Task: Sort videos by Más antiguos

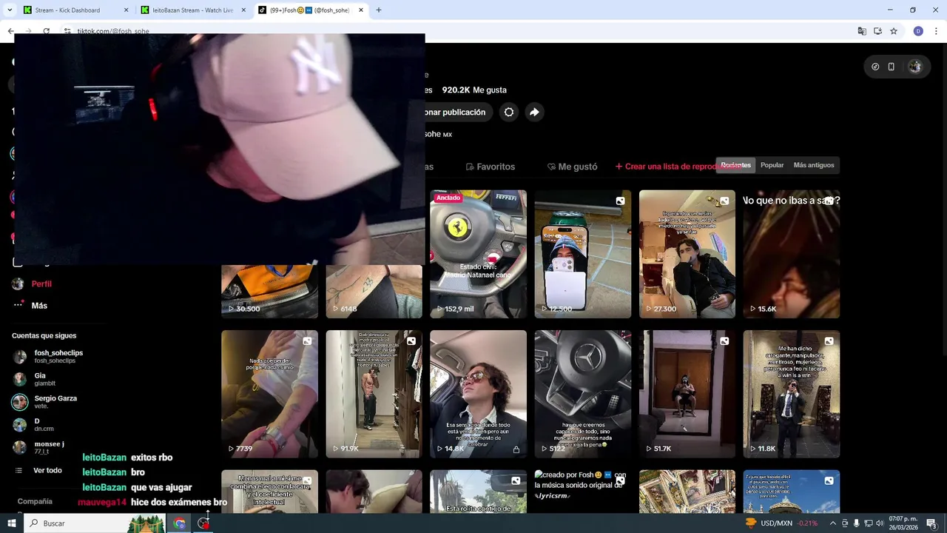Action: coord(814,165)
